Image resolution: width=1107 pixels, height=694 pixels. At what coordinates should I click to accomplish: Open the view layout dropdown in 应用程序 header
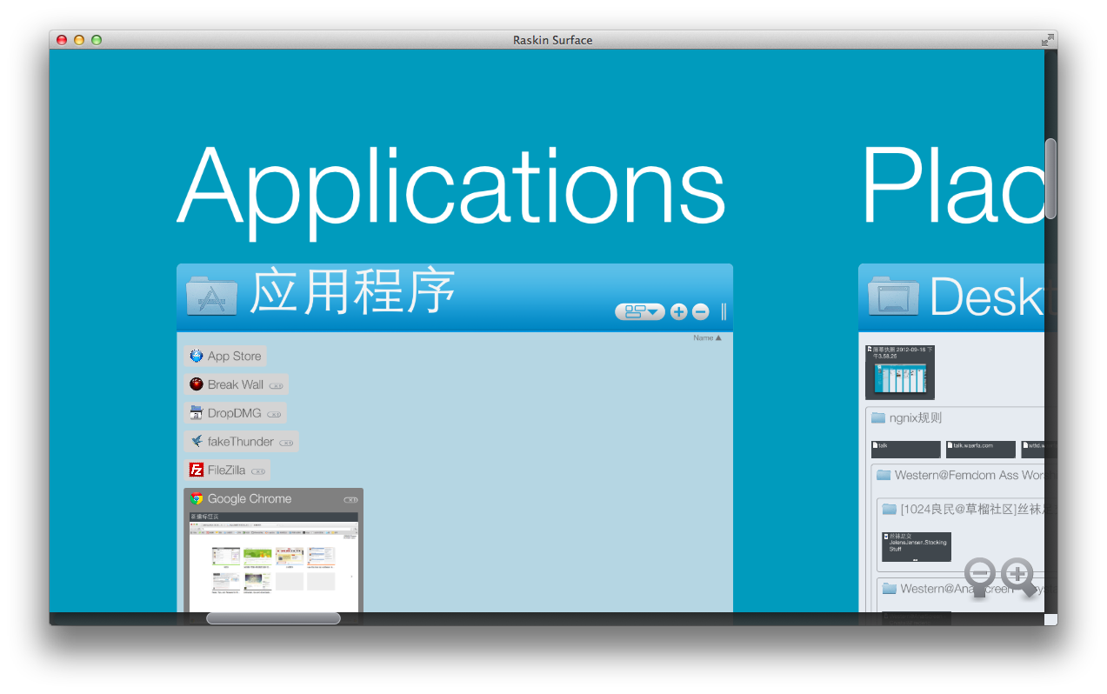640,311
